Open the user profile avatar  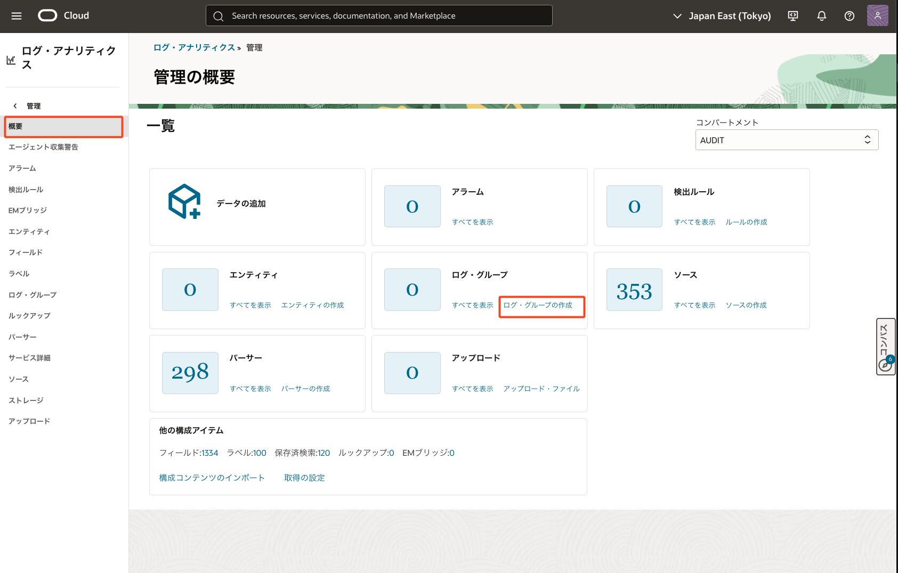(877, 16)
